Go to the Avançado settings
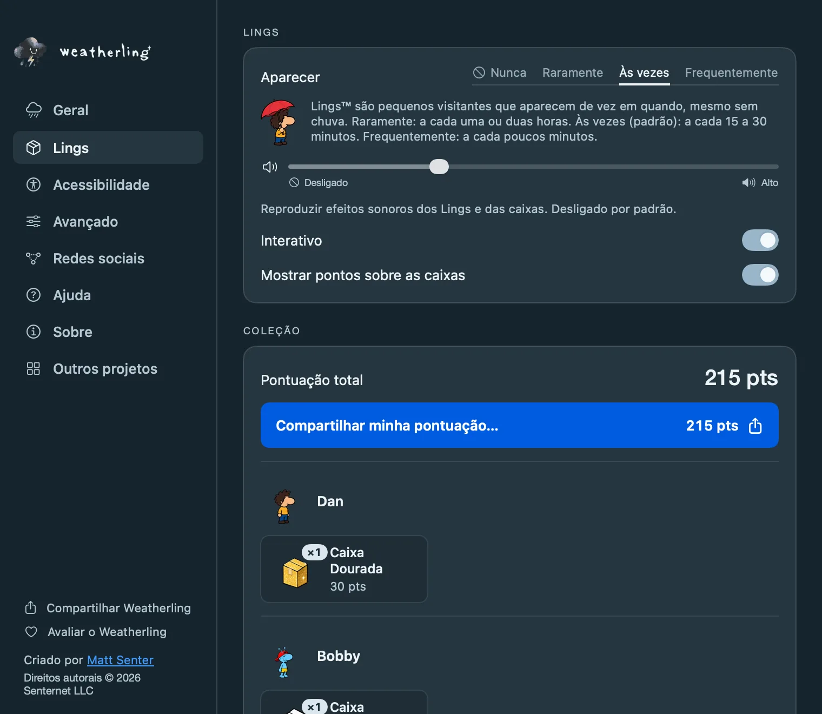This screenshot has width=822, height=714. (x=108, y=221)
